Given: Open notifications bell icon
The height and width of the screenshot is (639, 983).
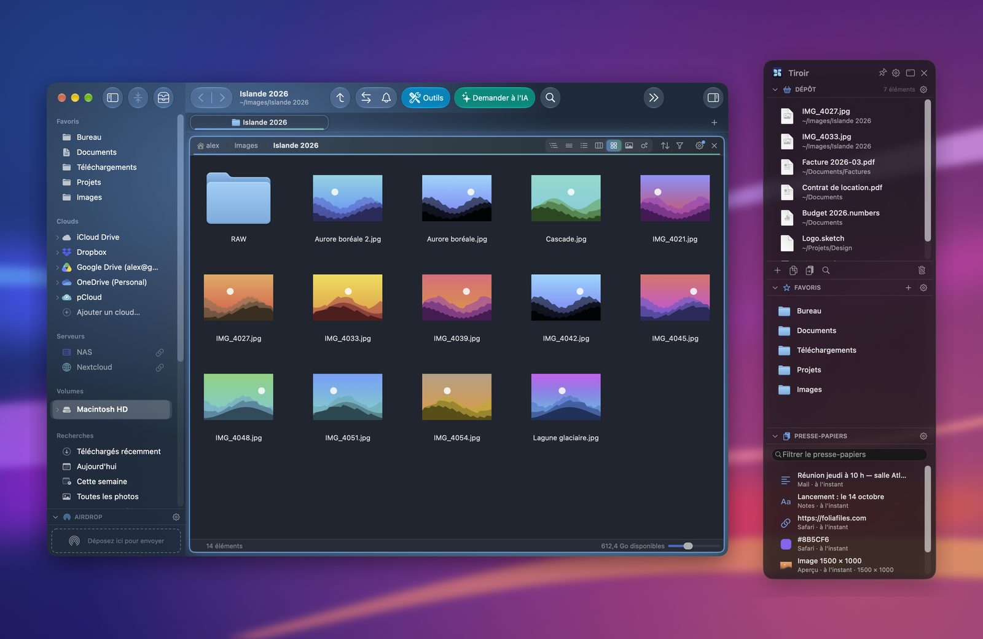Looking at the screenshot, I should pos(386,98).
